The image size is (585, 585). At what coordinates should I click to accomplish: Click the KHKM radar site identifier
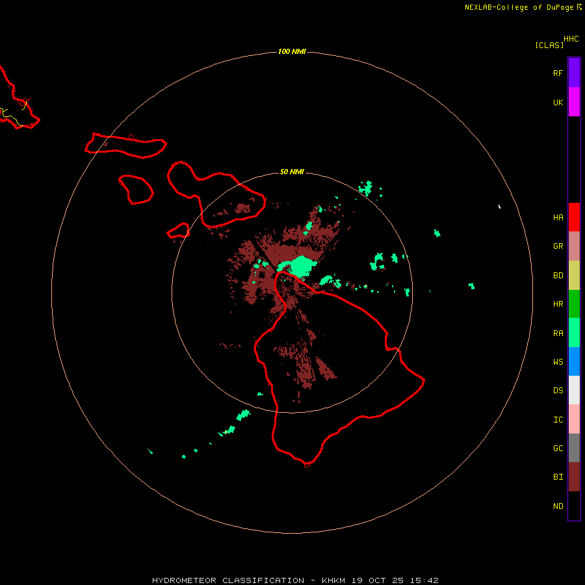pyautogui.click(x=333, y=580)
